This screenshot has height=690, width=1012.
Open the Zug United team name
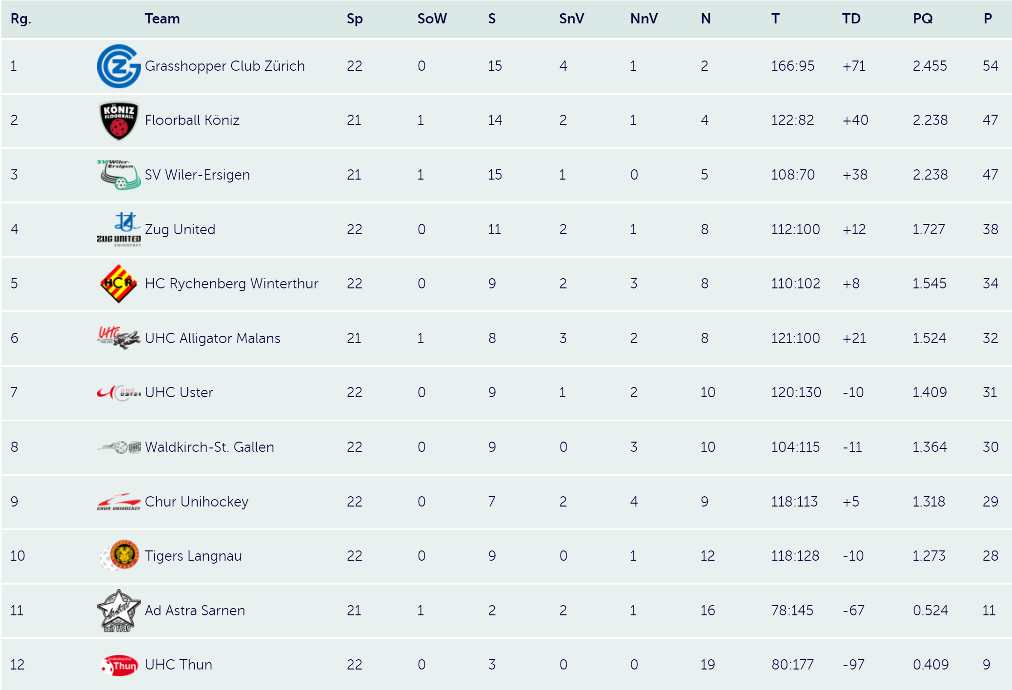click(180, 229)
